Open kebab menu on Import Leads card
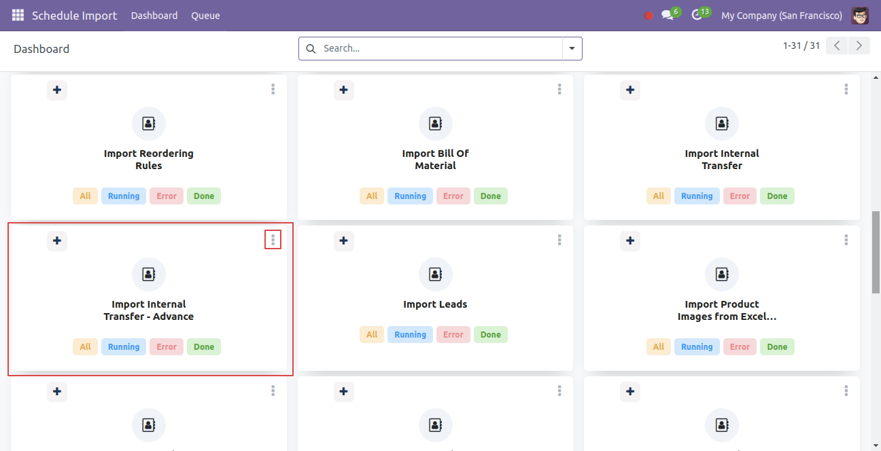The width and height of the screenshot is (881, 451). click(559, 240)
